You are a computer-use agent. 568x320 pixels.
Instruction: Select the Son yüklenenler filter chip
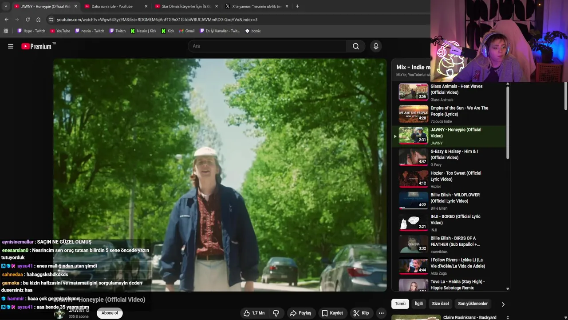pyautogui.click(x=473, y=304)
